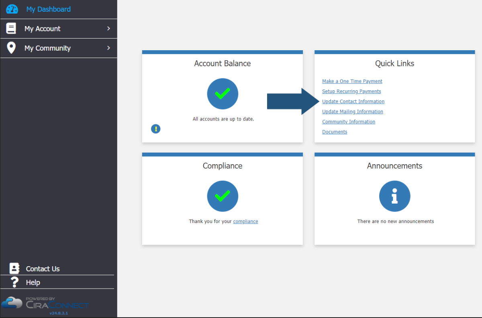Screen dimensions: 482x318
Task: Click Update Mailing Information link
Action: (352, 112)
